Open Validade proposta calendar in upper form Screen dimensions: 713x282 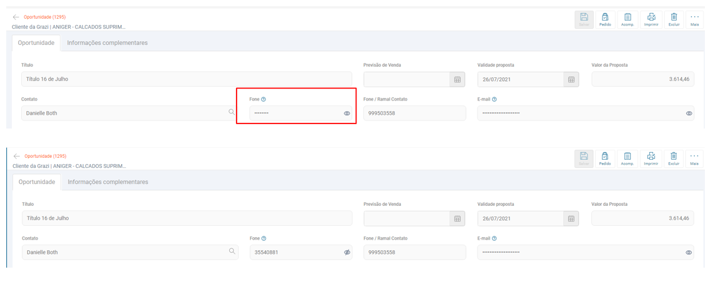(x=571, y=80)
